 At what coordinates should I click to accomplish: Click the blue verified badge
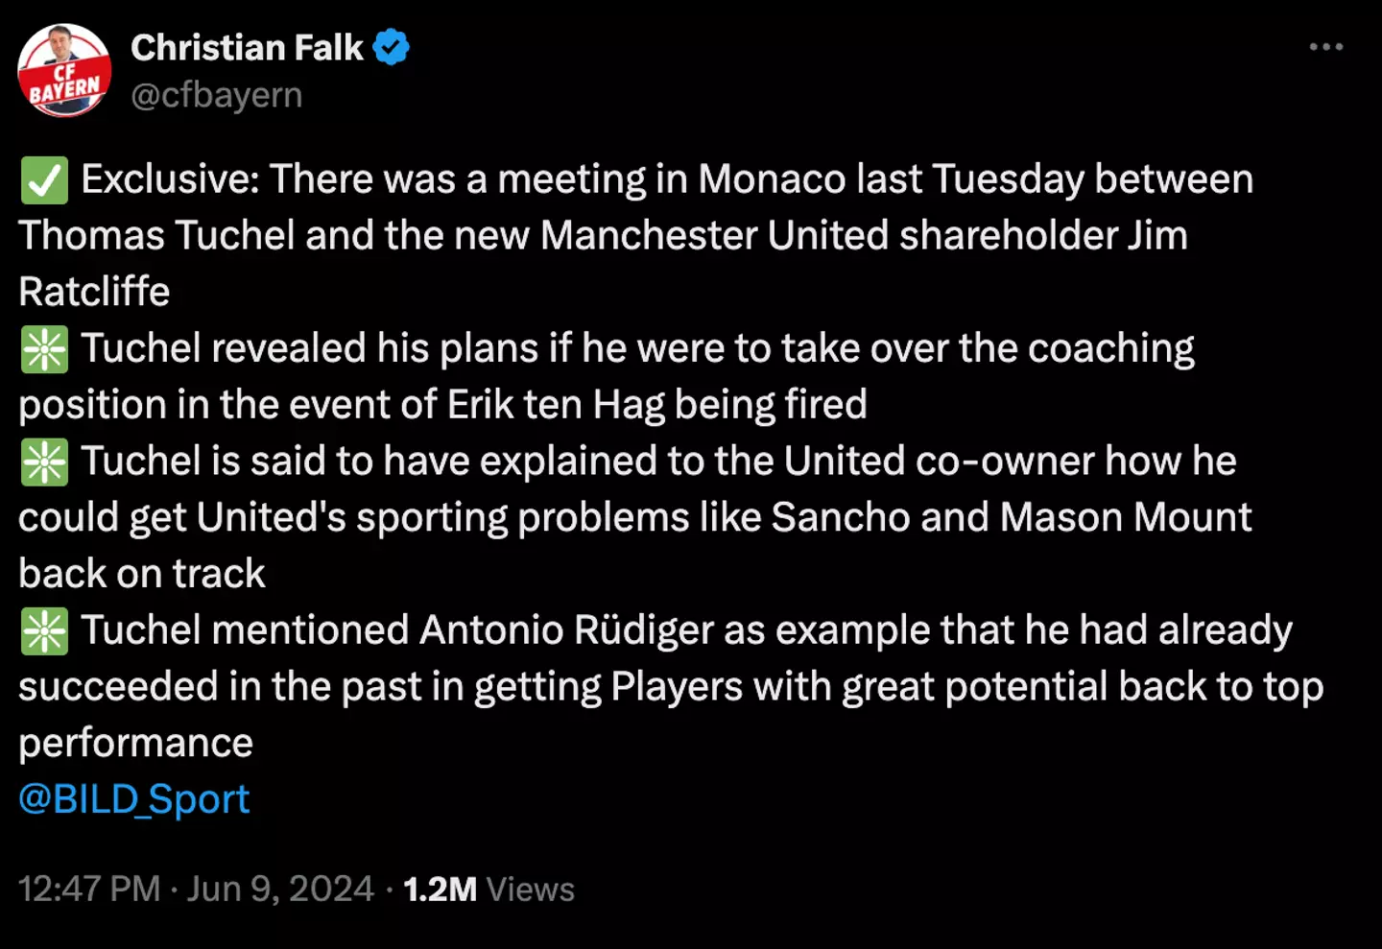[391, 47]
